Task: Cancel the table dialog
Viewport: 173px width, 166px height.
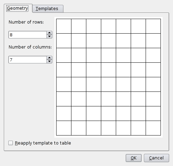Action: [156, 158]
